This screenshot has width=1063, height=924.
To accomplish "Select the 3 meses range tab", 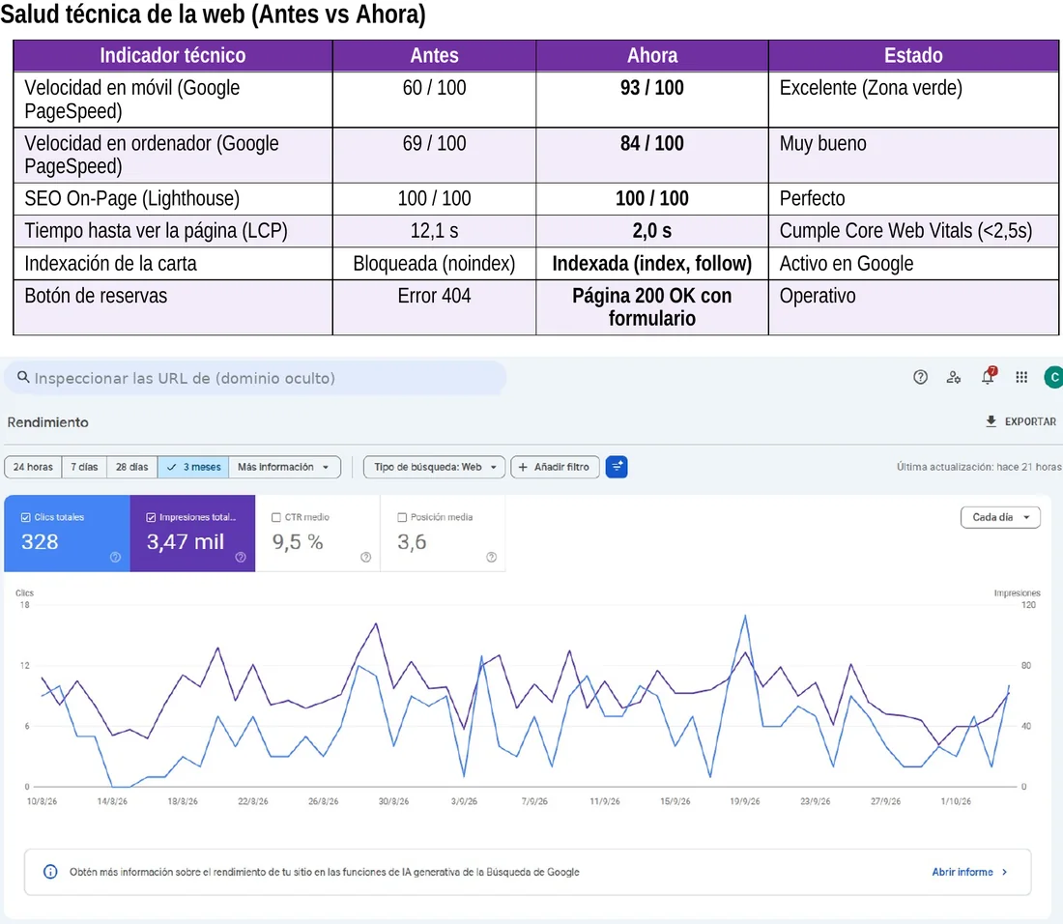I will [193, 467].
